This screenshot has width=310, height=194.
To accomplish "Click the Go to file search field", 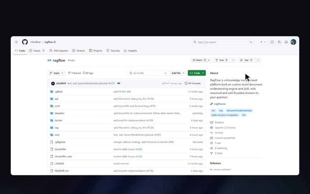I will (148, 73).
